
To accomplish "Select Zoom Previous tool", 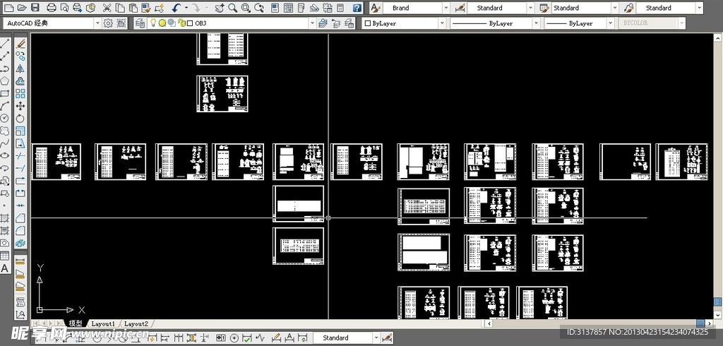I will pyautogui.click(x=259, y=8).
